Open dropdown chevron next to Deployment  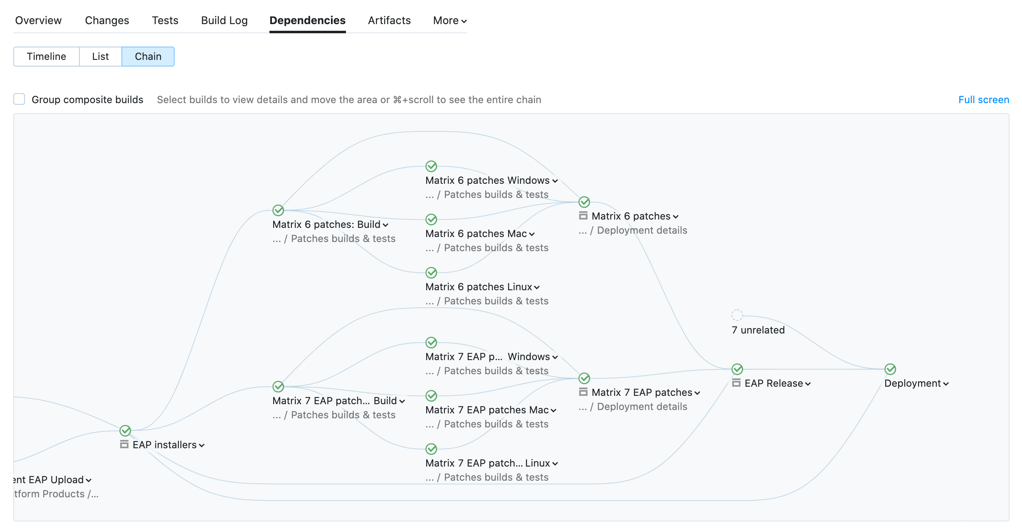point(946,384)
